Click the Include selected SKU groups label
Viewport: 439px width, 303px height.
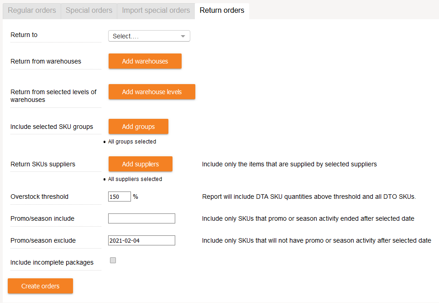pyautogui.click(x=52, y=127)
